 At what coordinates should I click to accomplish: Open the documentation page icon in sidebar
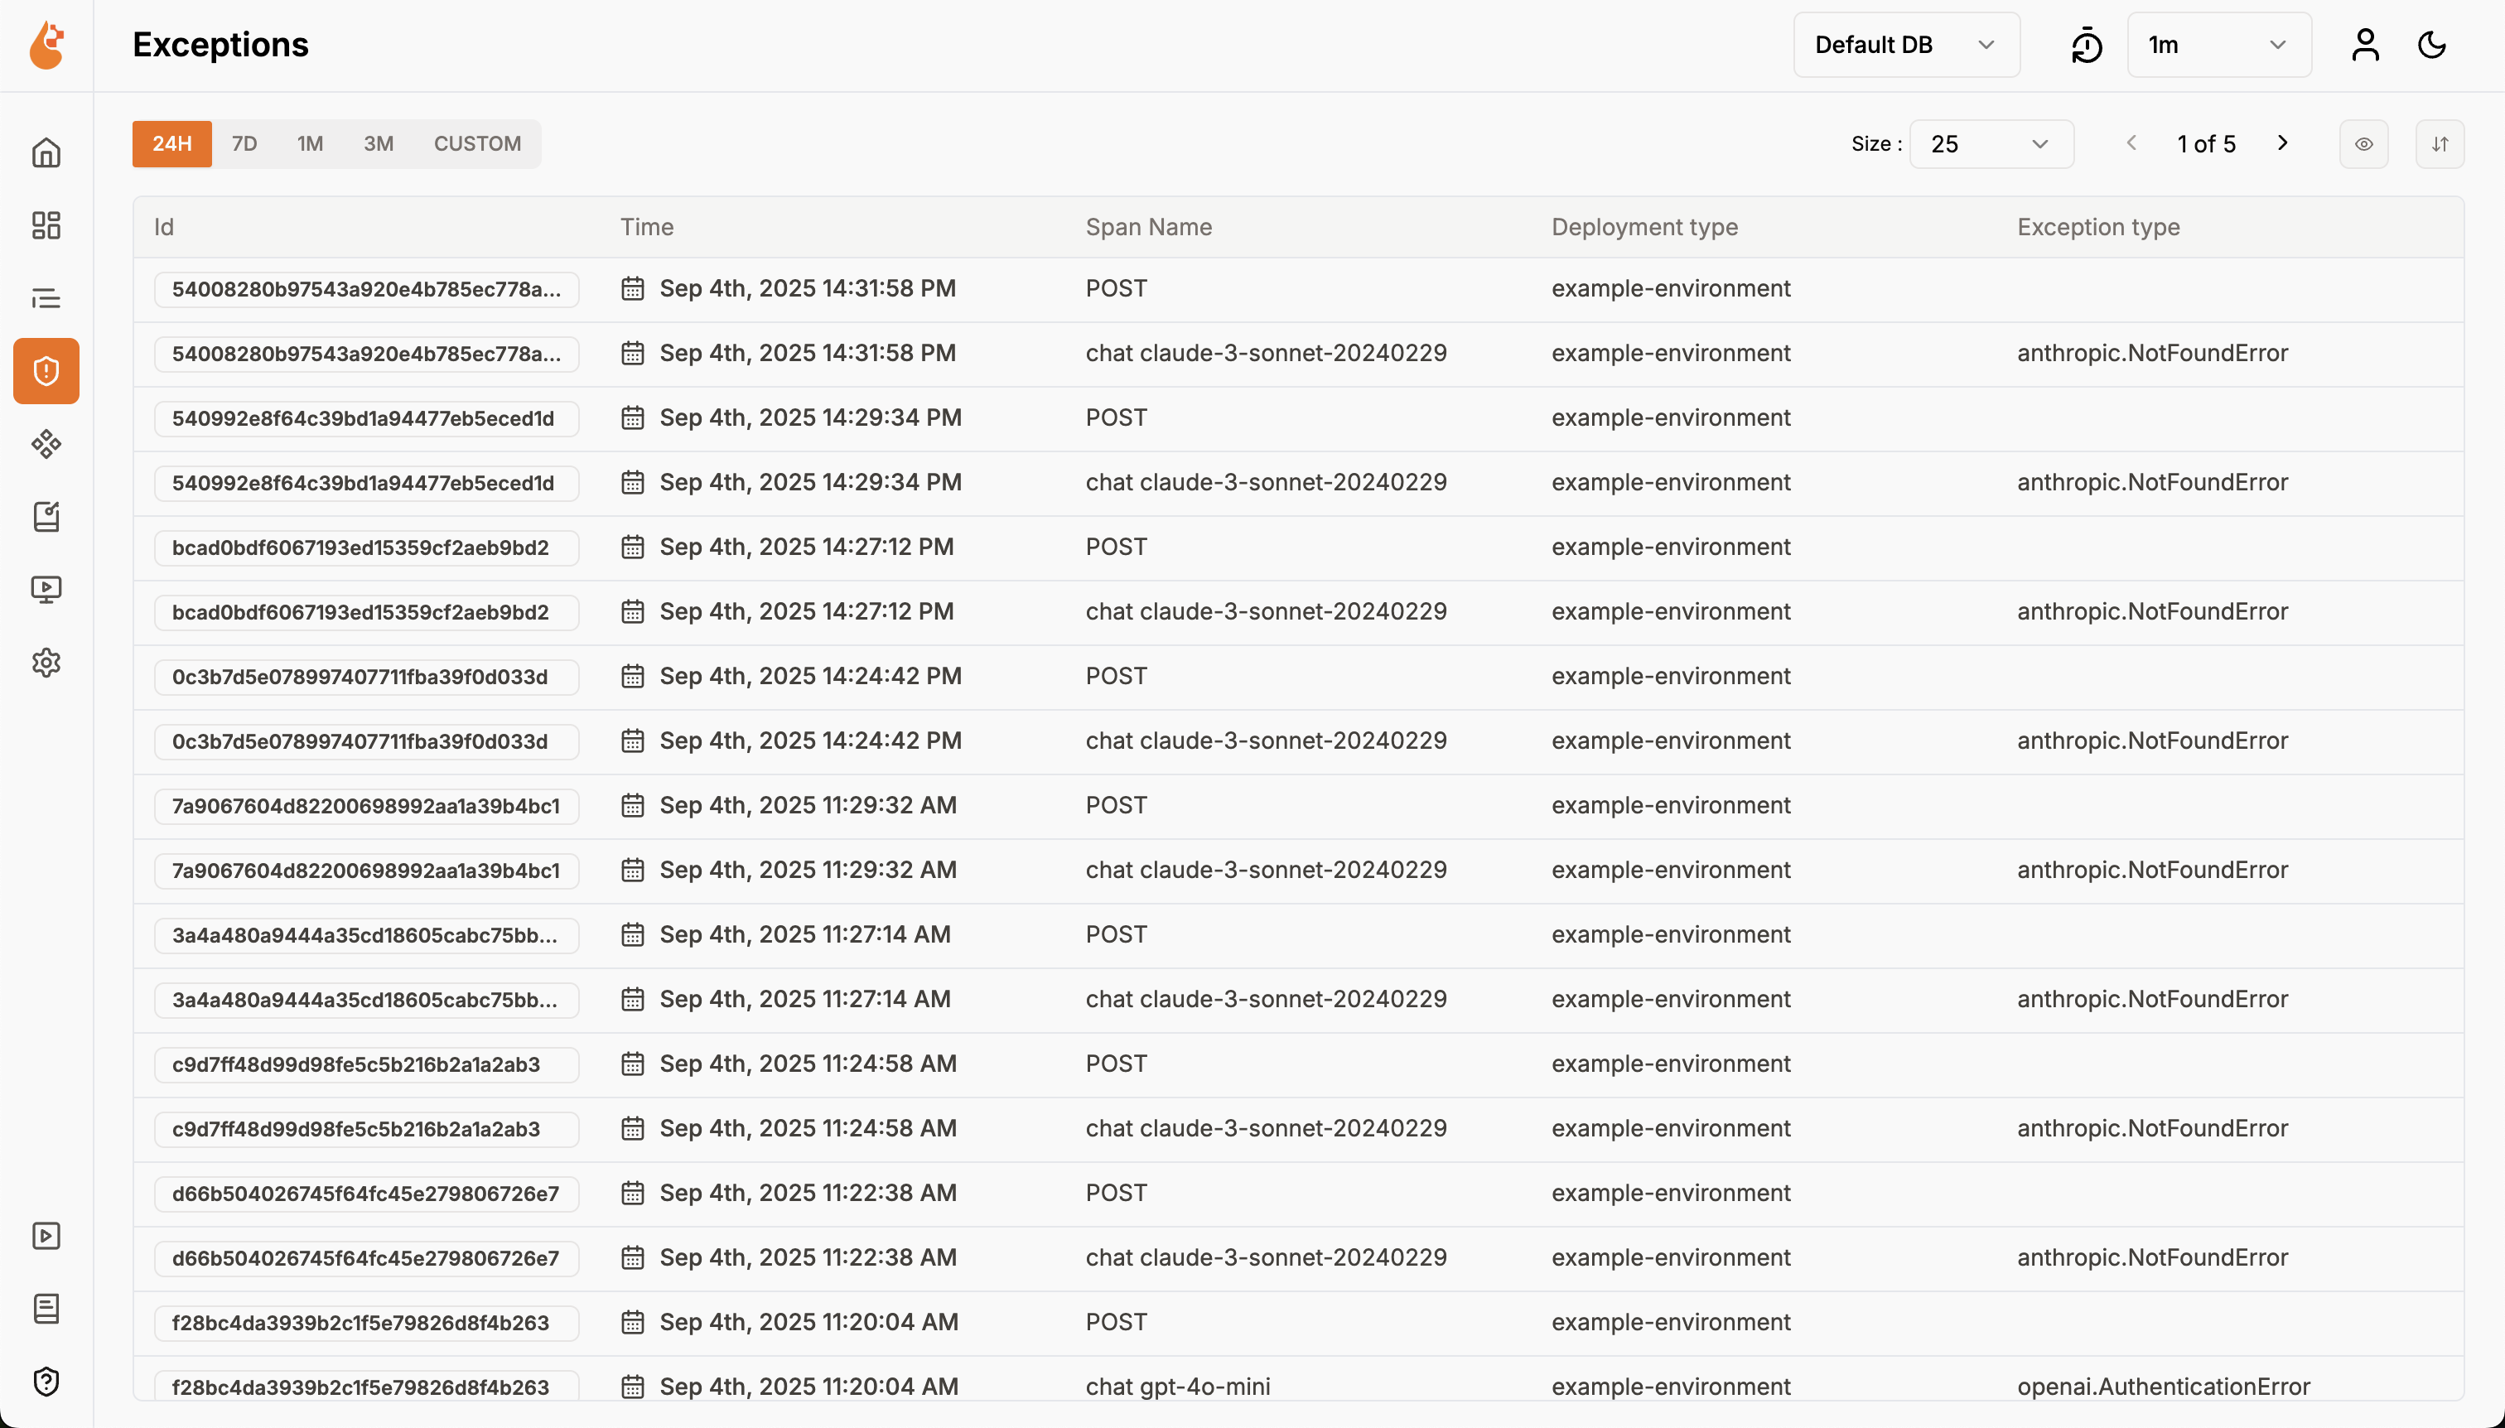[x=46, y=1309]
